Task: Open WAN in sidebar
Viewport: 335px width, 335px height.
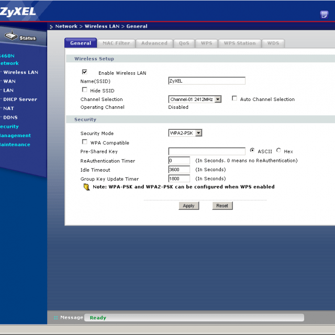Action: coord(9,81)
